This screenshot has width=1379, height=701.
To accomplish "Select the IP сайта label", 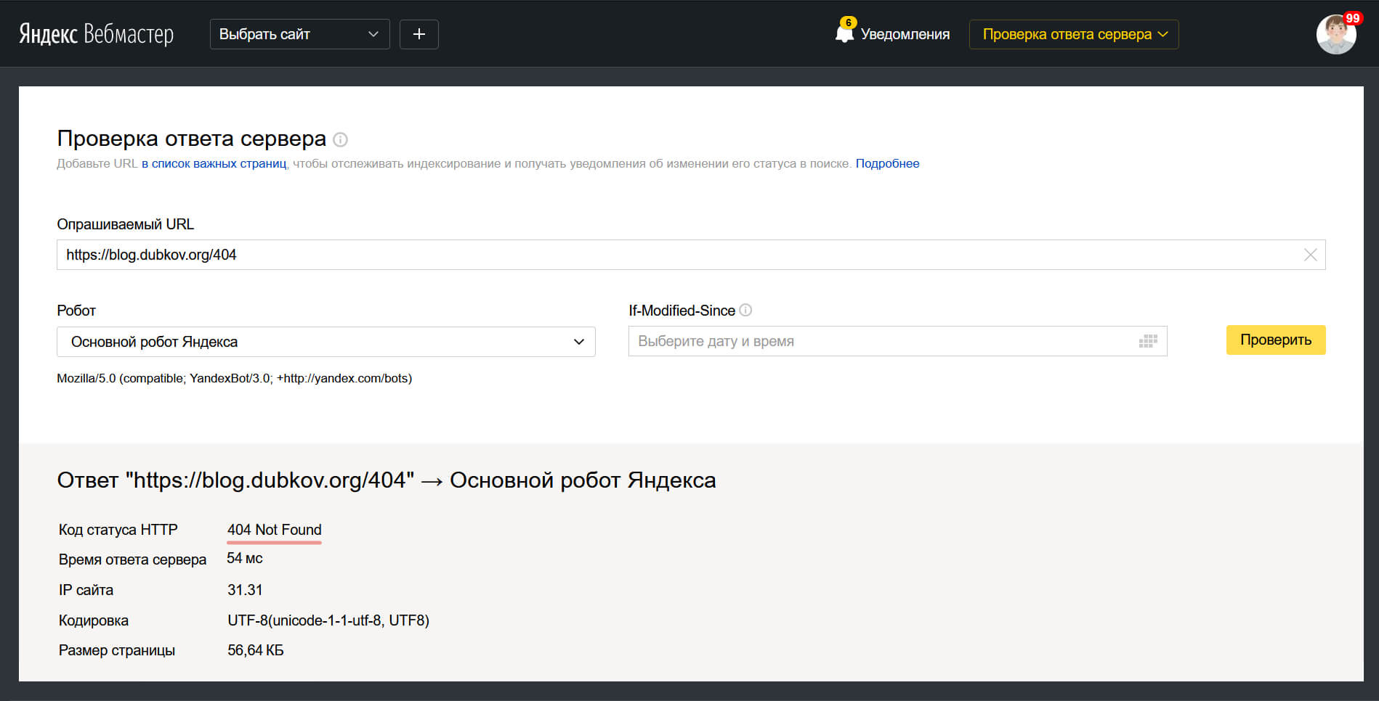I will pos(86,590).
